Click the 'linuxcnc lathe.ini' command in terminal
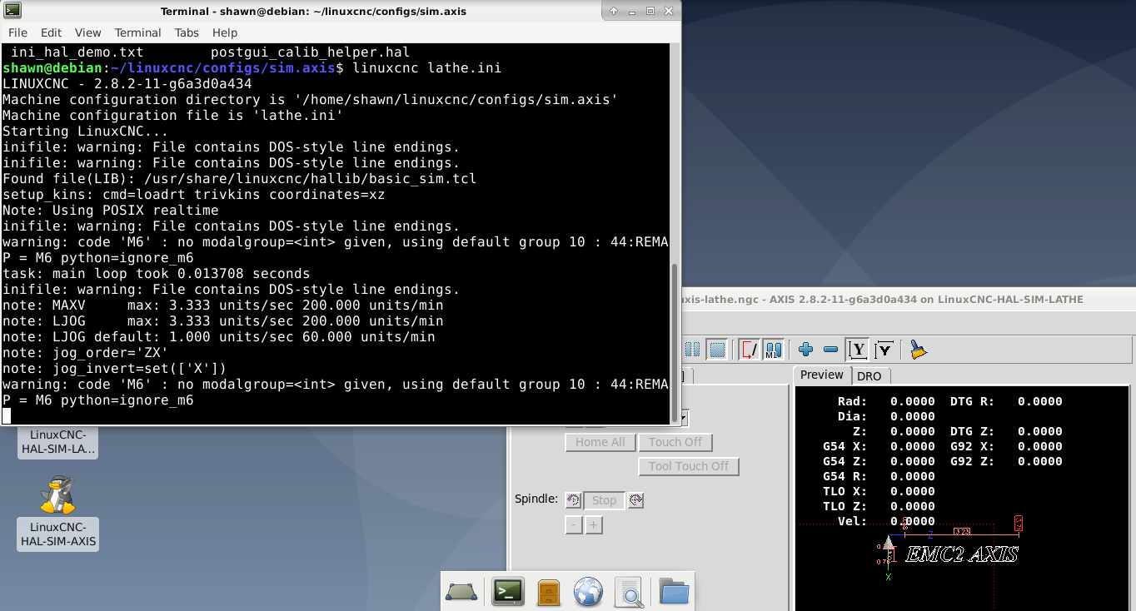The width and height of the screenshot is (1136, 611). 427,67
